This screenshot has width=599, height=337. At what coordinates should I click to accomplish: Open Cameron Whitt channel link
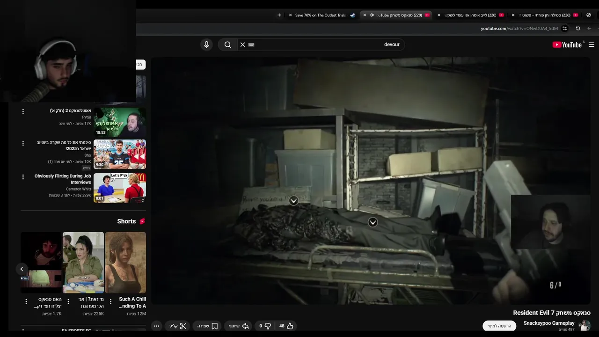(79, 189)
